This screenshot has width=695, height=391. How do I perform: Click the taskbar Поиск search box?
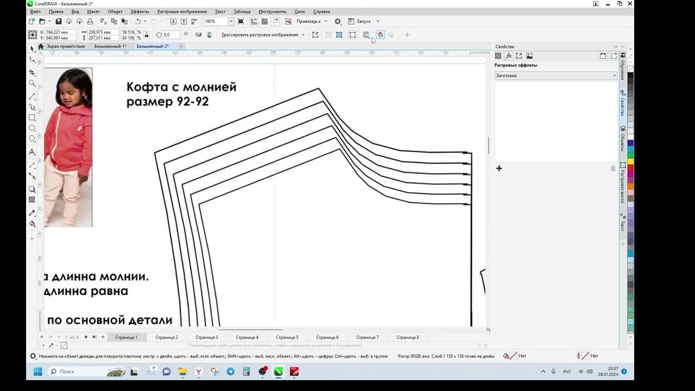(87, 371)
